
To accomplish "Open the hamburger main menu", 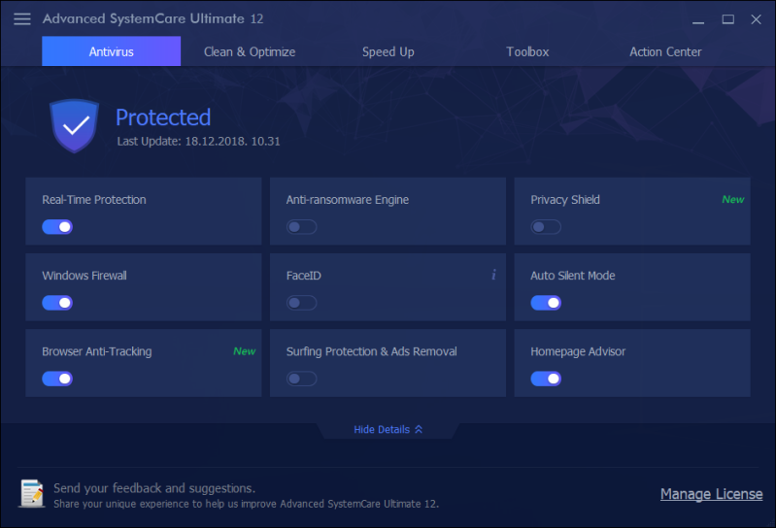I will 22,19.
